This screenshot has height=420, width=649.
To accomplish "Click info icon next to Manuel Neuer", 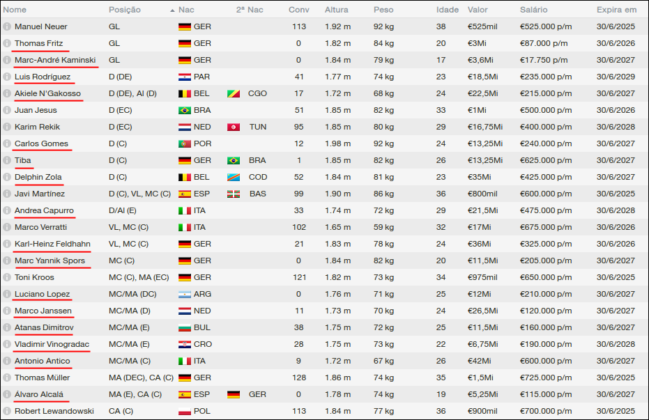I will (x=7, y=26).
